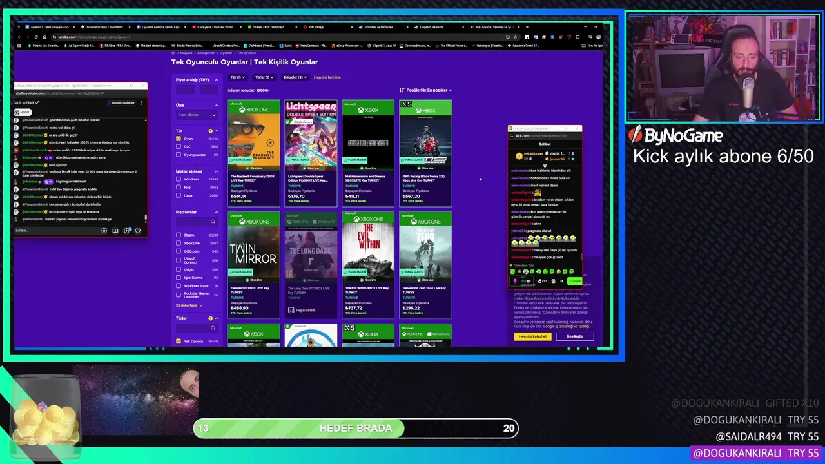Uncheck the Tek Oyuncu genre checkbox

tap(179, 341)
